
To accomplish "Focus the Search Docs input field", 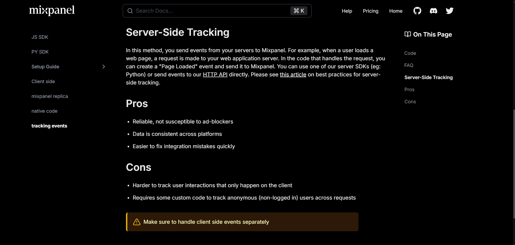I will [217, 11].
